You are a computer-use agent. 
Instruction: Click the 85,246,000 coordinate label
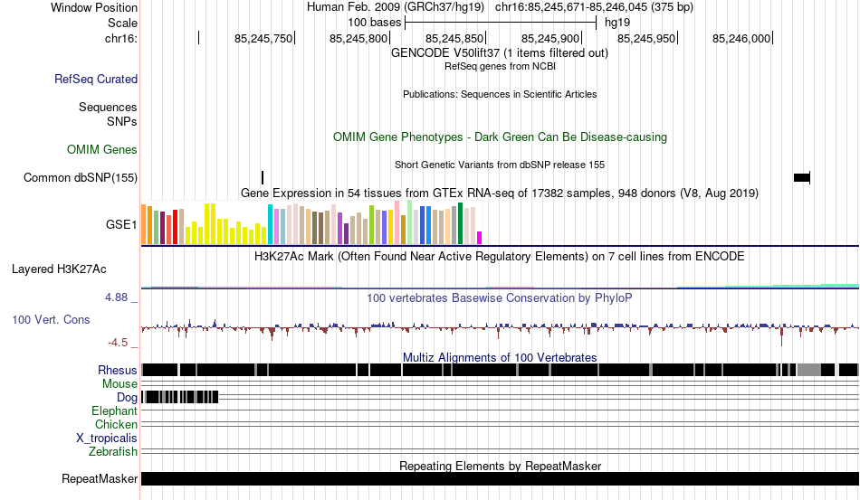click(x=741, y=38)
